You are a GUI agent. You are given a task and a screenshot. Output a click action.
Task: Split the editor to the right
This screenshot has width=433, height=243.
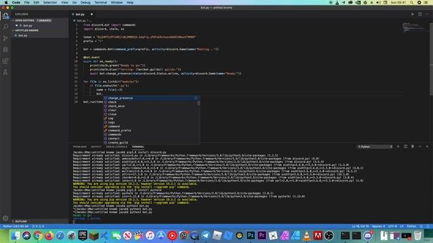tap(419, 14)
